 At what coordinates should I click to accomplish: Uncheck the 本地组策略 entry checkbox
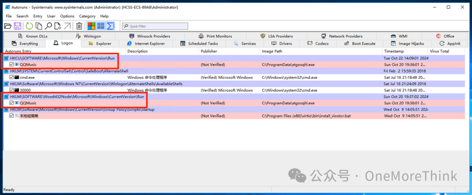click(x=11, y=116)
